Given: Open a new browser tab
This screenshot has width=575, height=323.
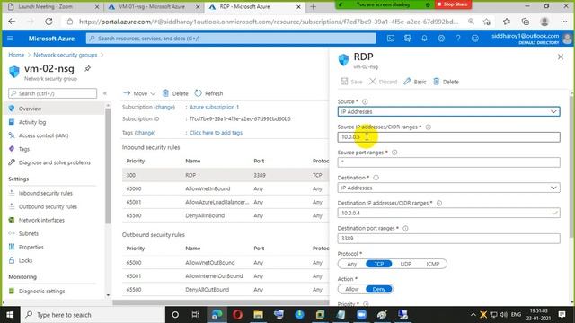Looking at the screenshot, I should point(314,6).
